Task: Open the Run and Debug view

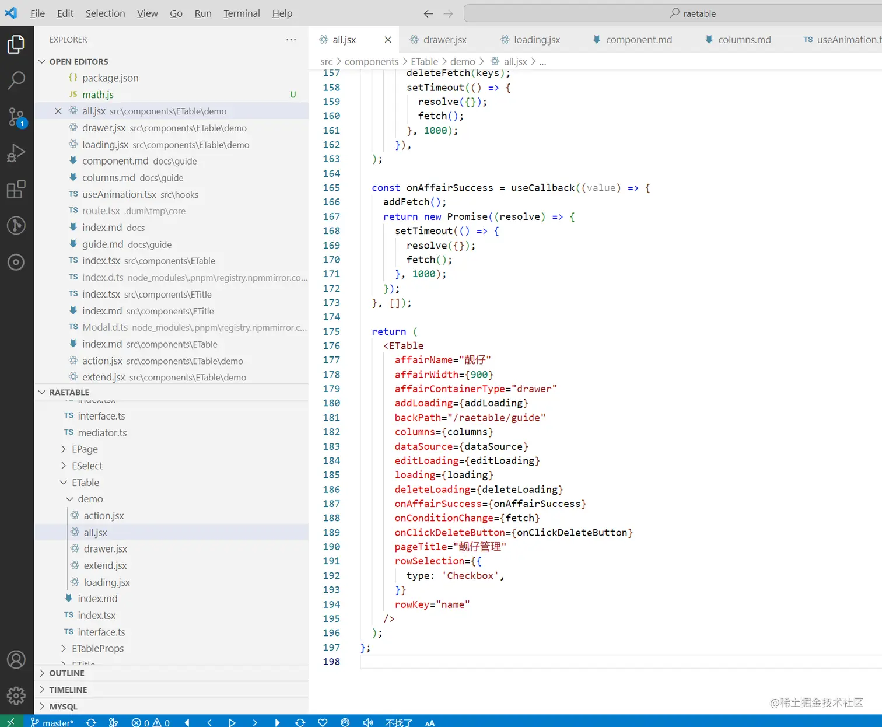Action: coord(16,153)
